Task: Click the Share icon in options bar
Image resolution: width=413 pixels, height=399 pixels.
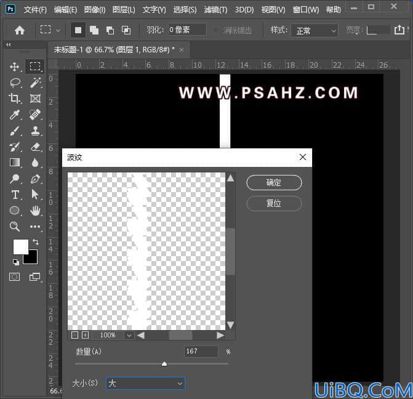Action: (399, 30)
